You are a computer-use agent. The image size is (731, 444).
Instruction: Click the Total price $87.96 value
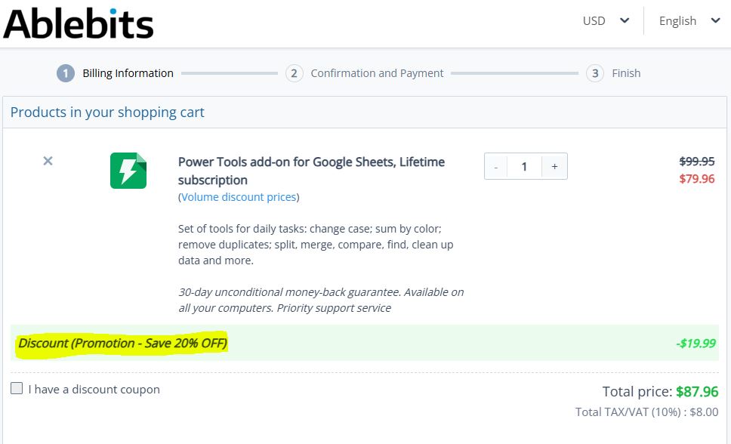697,391
